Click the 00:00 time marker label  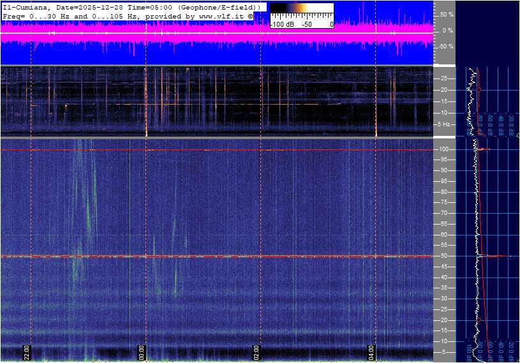142,352
